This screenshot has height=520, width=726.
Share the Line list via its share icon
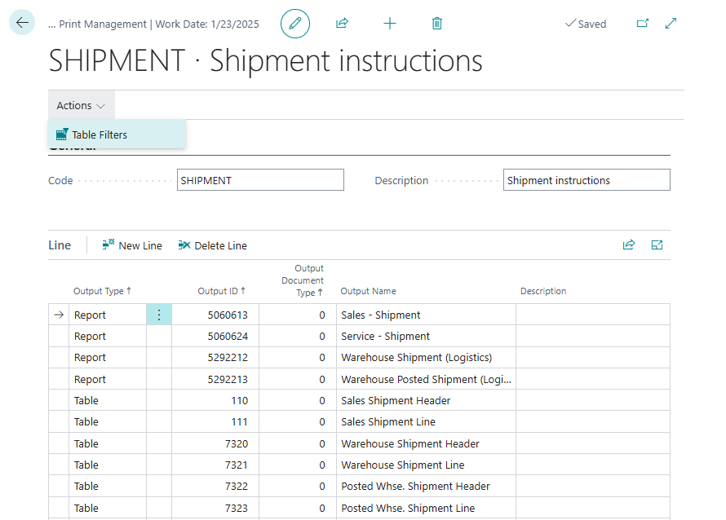click(x=629, y=245)
